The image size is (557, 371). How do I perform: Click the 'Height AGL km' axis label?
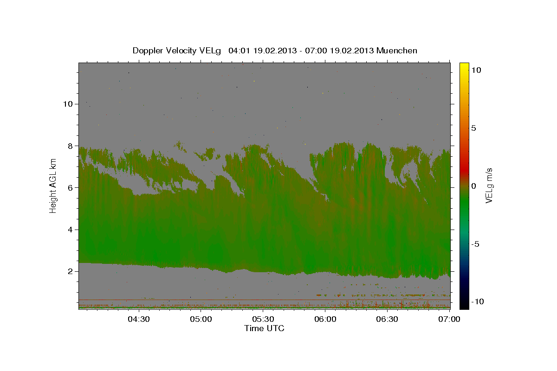(x=53, y=186)
